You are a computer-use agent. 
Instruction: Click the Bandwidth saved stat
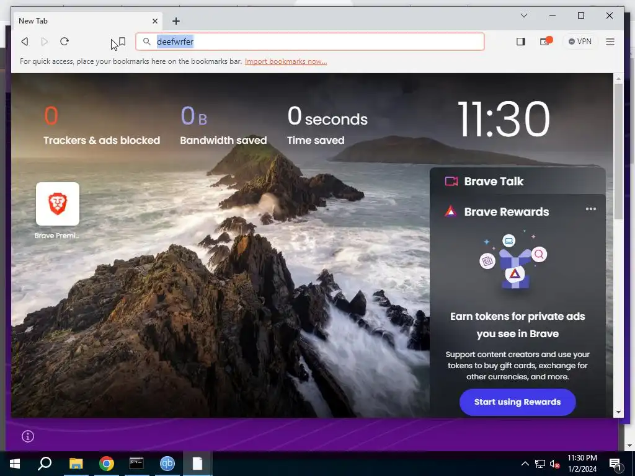click(x=223, y=125)
